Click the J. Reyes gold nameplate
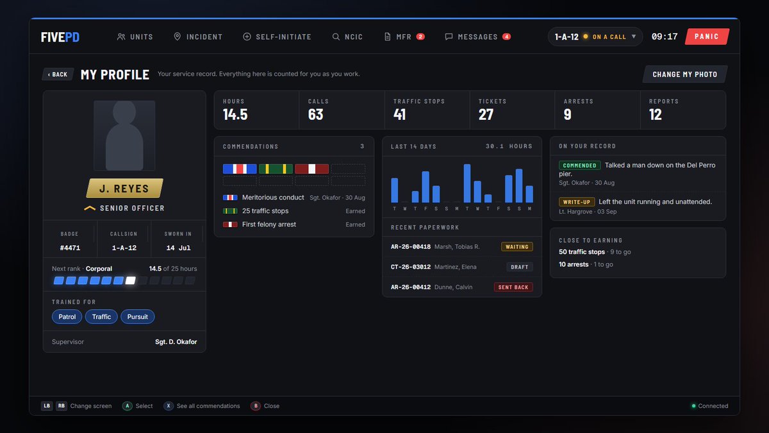Image resolution: width=769 pixels, height=433 pixels. 124,188
